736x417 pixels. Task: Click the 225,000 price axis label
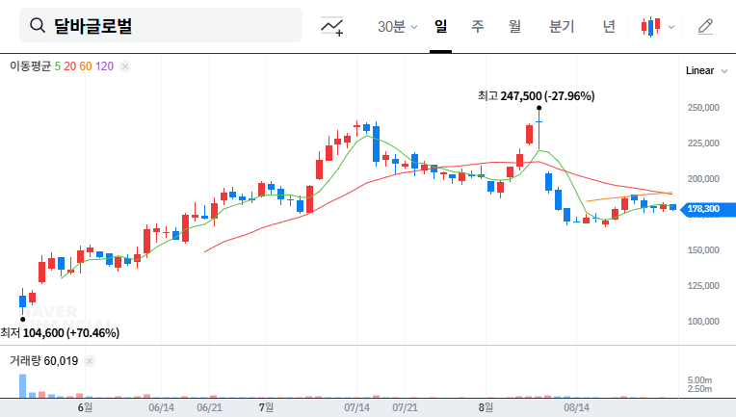703,143
